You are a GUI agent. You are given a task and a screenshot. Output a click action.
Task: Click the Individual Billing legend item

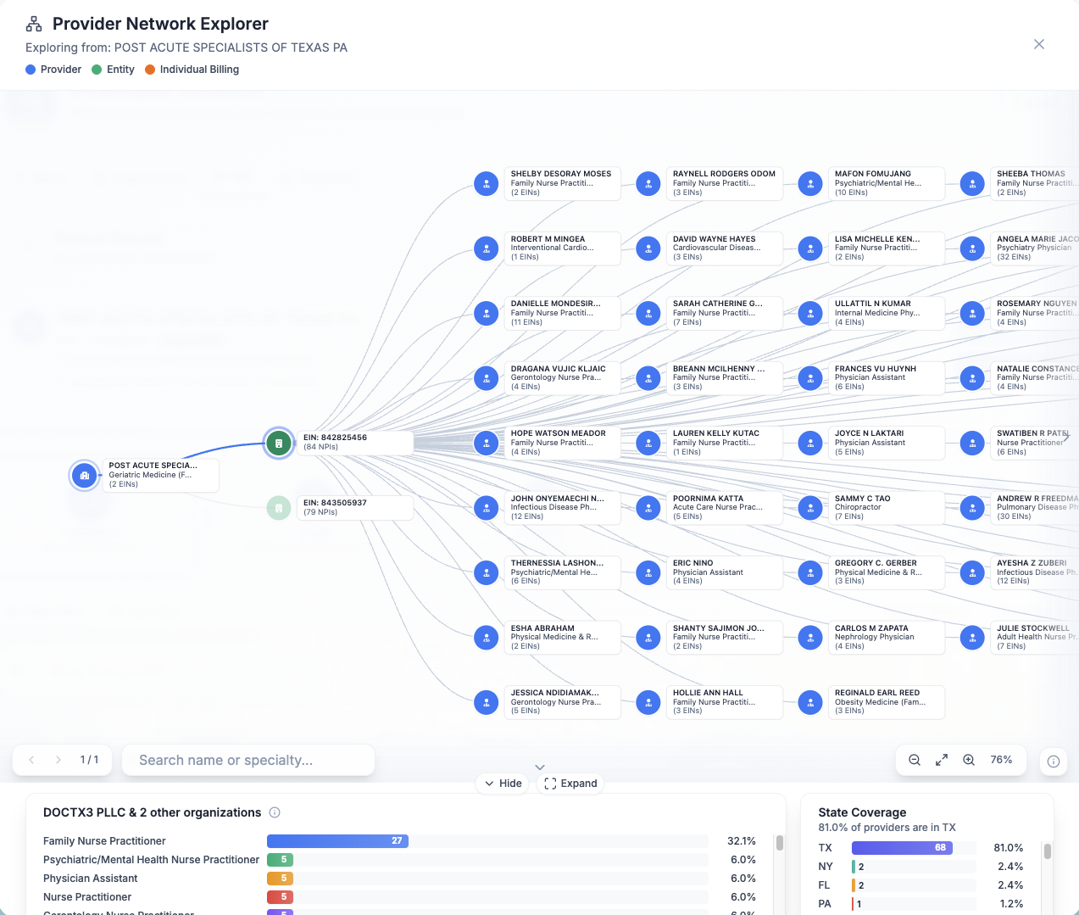tap(192, 70)
